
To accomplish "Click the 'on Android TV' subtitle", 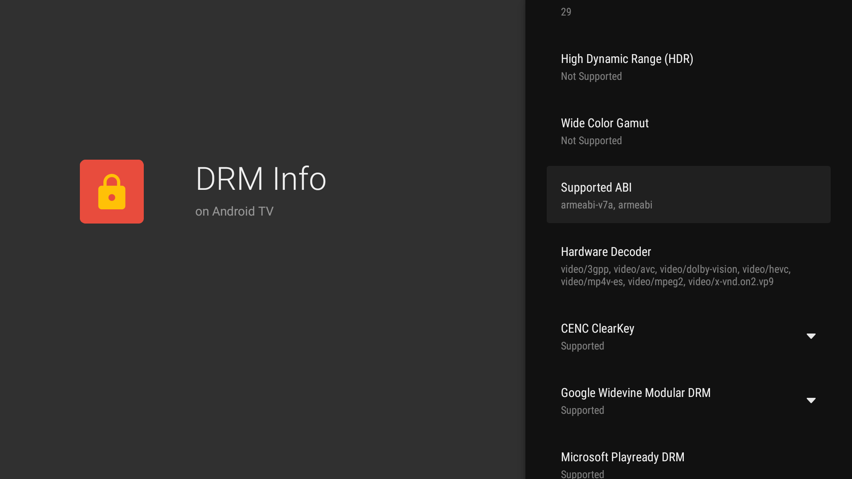I will (x=234, y=212).
